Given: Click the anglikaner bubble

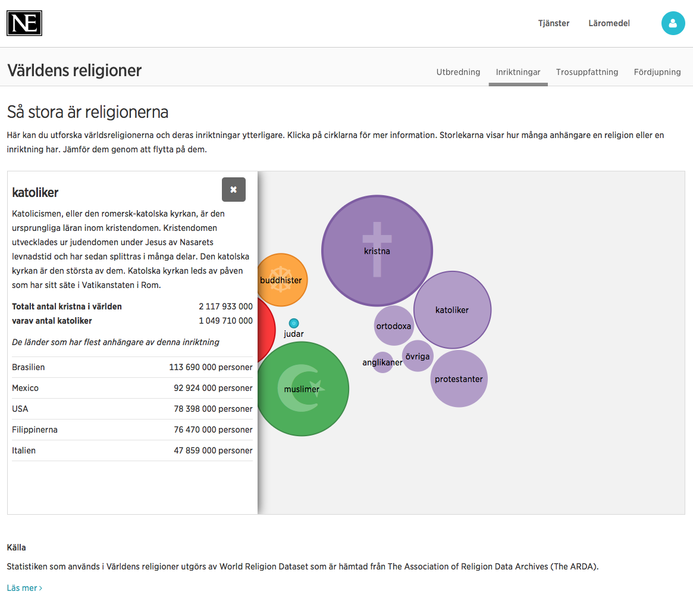Looking at the screenshot, I should click(382, 362).
